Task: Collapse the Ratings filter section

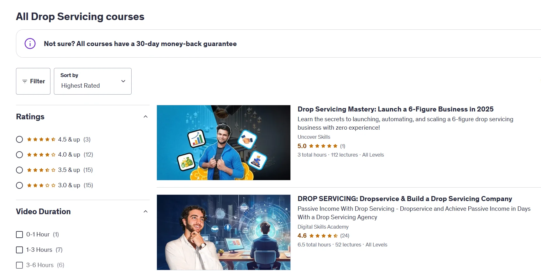Action: pos(145,117)
